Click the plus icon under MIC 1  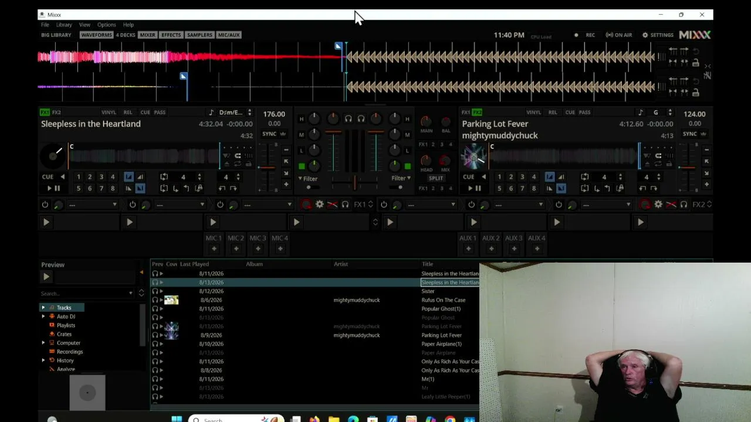pyautogui.click(x=214, y=249)
